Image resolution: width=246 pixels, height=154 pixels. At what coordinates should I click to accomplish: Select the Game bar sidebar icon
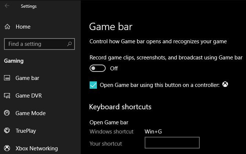click(7, 78)
